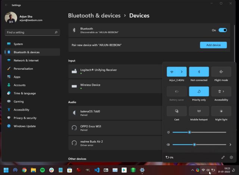Toggle Priority only focus assist tile
The width and height of the screenshot is (239, 175).
pyautogui.click(x=199, y=92)
